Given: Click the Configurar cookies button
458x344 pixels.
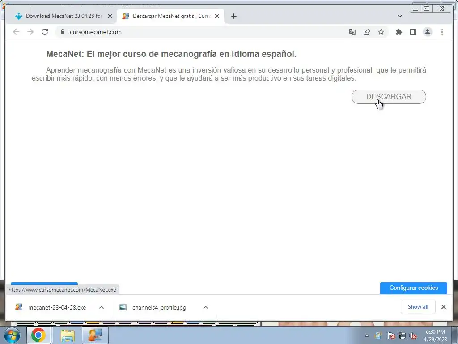Looking at the screenshot, I should [413, 288].
